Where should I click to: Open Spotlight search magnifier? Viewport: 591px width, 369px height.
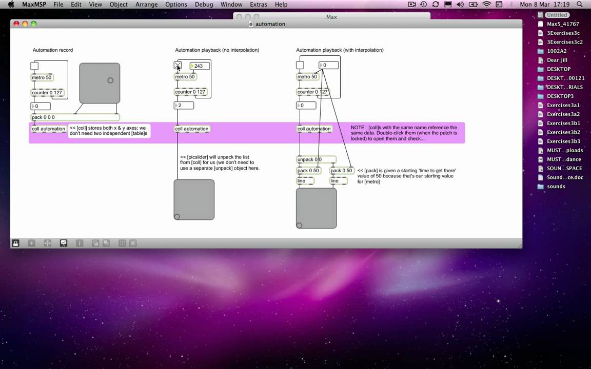(x=579, y=5)
